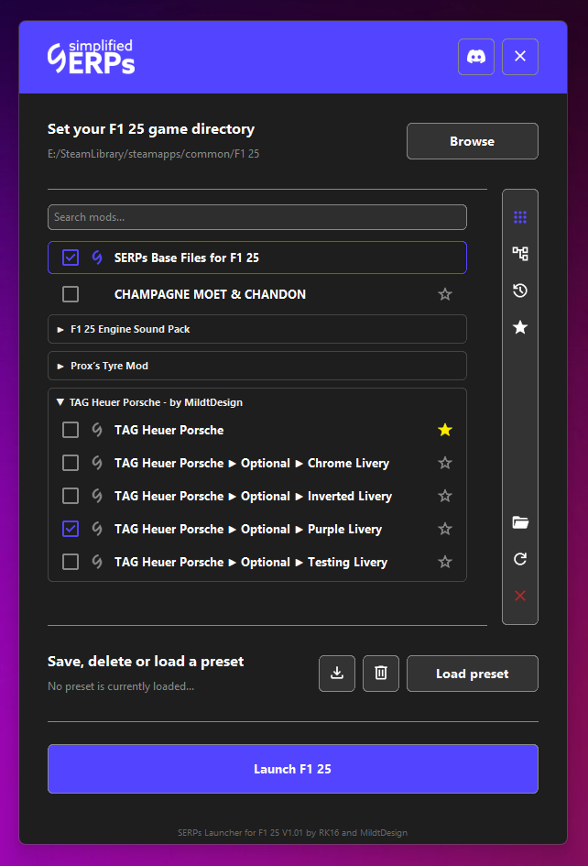The width and height of the screenshot is (588, 866).
Task: Launch F1 25
Action: pos(293,769)
